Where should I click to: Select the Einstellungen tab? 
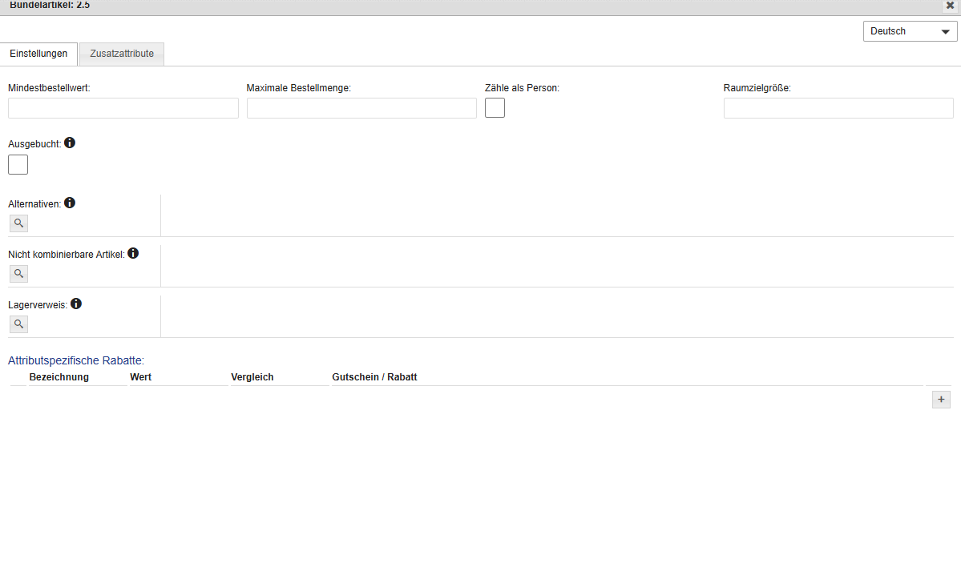tap(38, 54)
